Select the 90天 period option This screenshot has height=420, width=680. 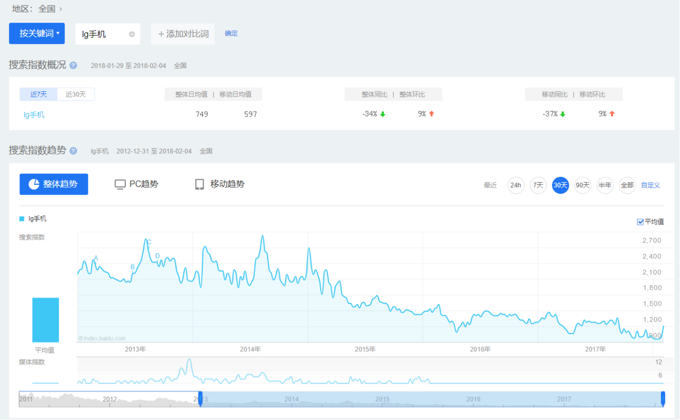coord(583,185)
